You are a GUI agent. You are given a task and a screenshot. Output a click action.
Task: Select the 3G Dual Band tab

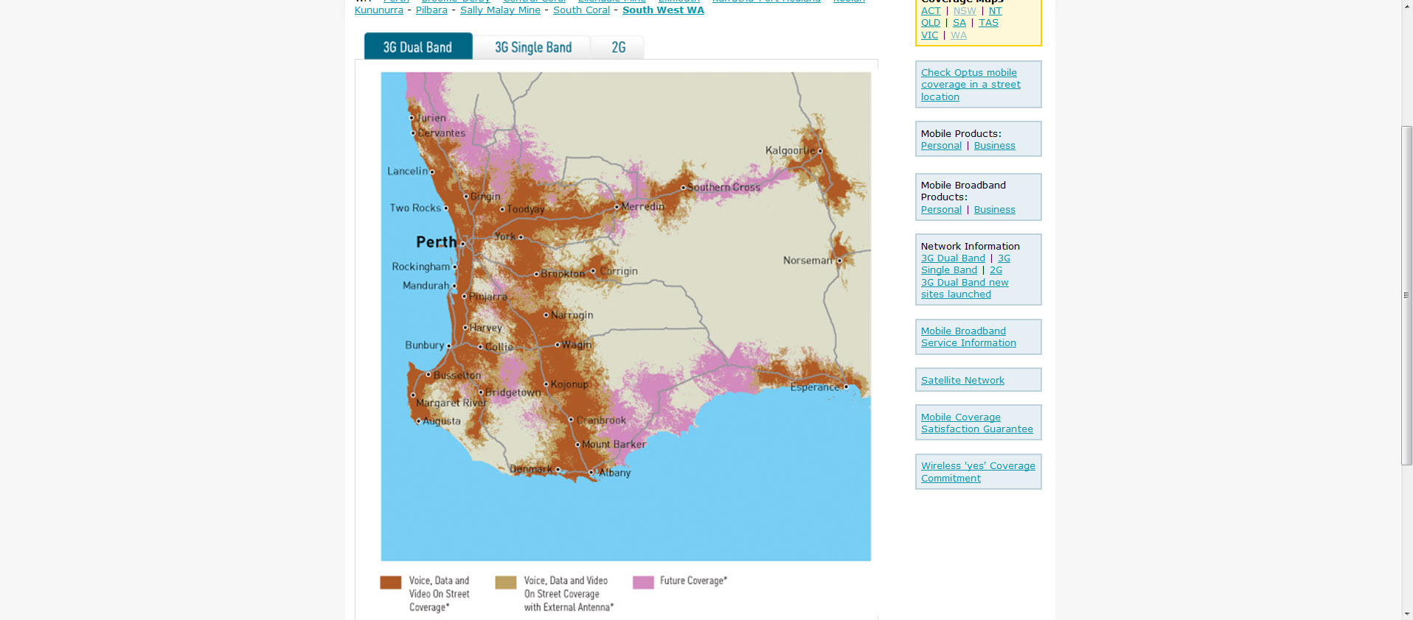coord(417,47)
